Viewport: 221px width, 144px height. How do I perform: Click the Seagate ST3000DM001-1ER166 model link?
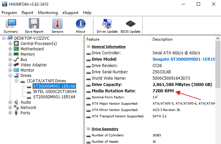(x=184, y=59)
